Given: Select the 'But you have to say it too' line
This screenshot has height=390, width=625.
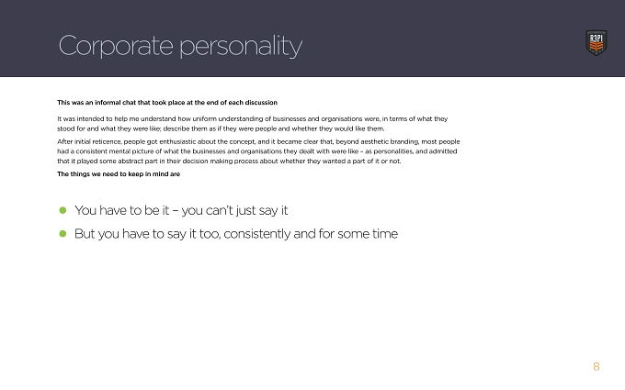Looking at the screenshot, I should coord(236,234).
